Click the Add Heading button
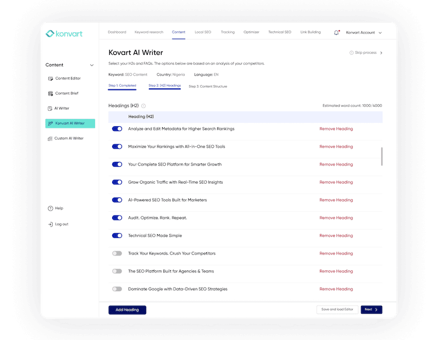The width and height of the screenshot is (437, 340). pyautogui.click(x=128, y=310)
